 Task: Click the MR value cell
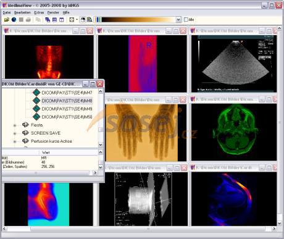pos(44,157)
